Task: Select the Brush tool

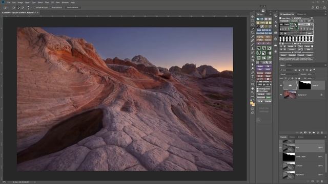Action: point(253,44)
